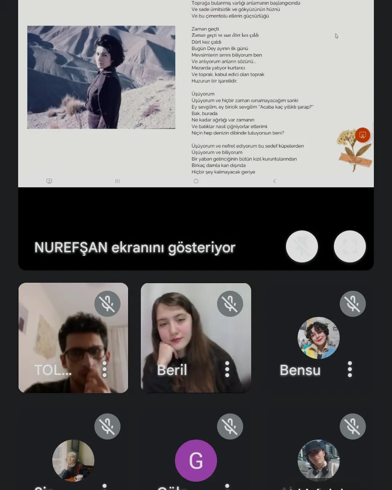
Task: Tap the muted mic icon above the purple G avatar
Action: tap(230, 426)
